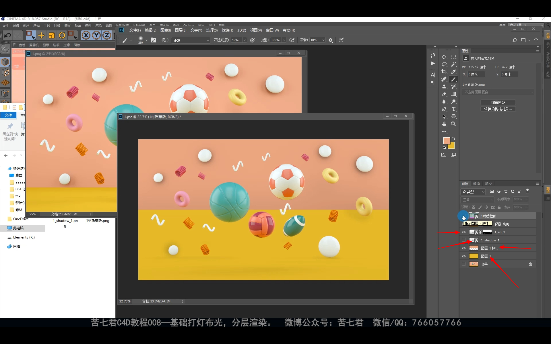Open the Photoshop search icon
This screenshot has width=551, height=344.
coord(514,40)
